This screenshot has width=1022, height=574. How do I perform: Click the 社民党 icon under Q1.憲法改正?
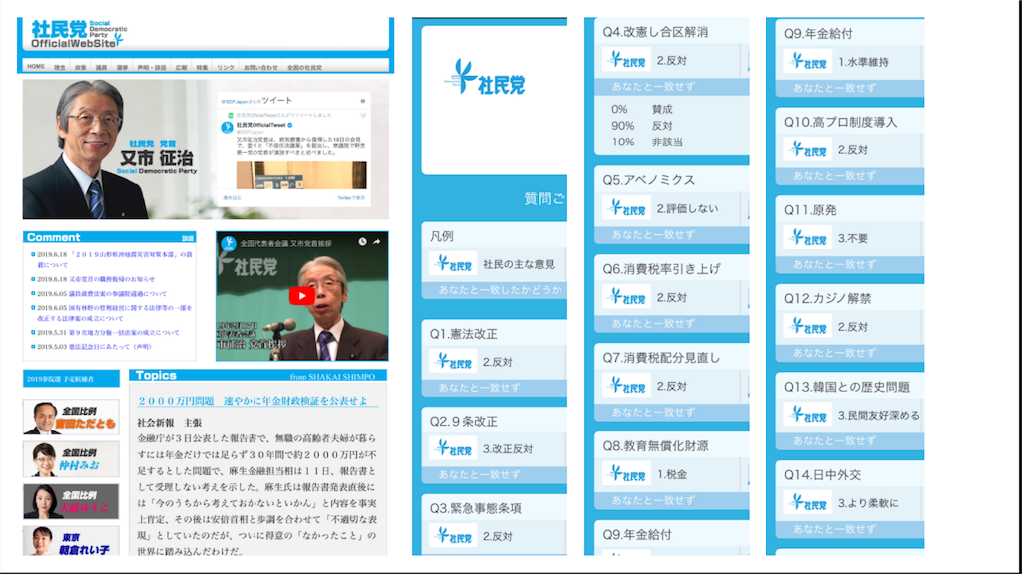pyautogui.click(x=454, y=361)
